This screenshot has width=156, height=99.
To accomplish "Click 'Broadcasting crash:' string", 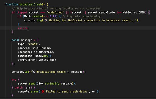I will (51, 72).
